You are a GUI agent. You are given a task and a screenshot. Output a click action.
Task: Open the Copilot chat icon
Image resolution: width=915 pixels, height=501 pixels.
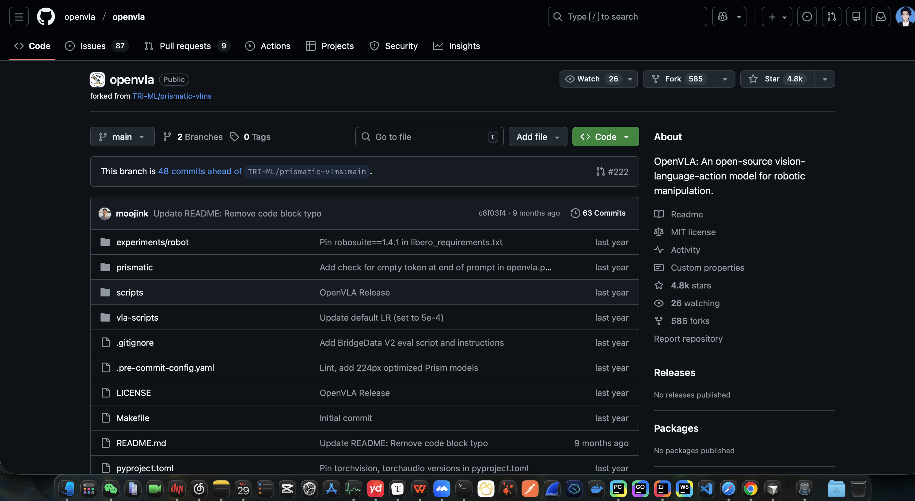[x=722, y=17]
